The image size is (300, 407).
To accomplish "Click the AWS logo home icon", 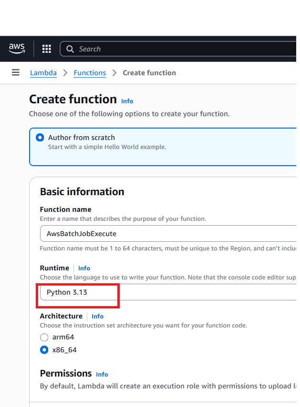I will (x=17, y=49).
